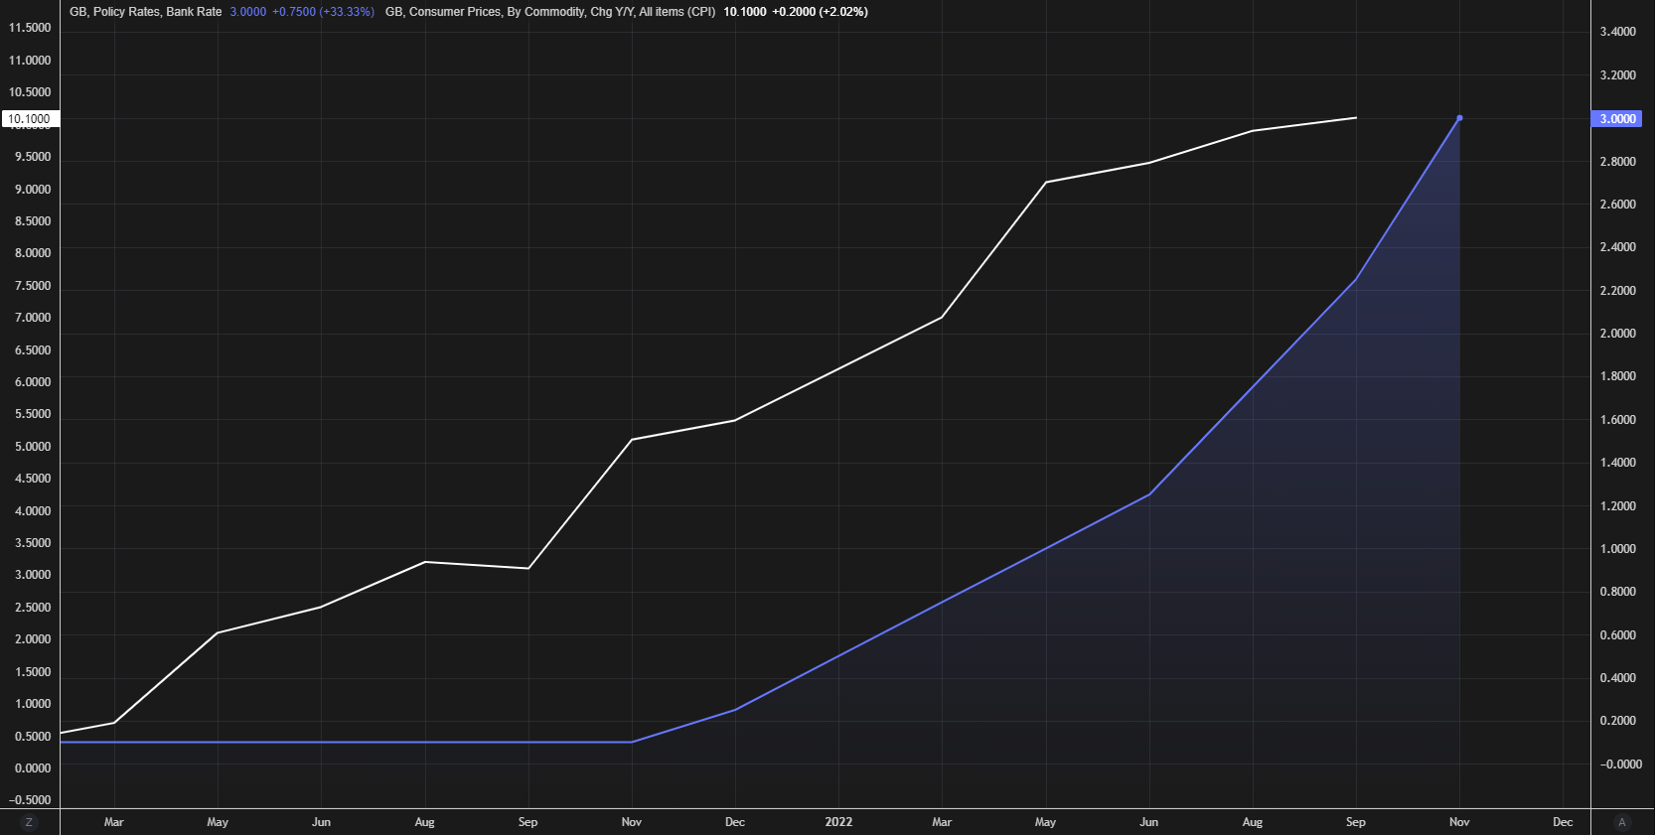
Task: Click the A auto-scale icon
Action: [1622, 822]
